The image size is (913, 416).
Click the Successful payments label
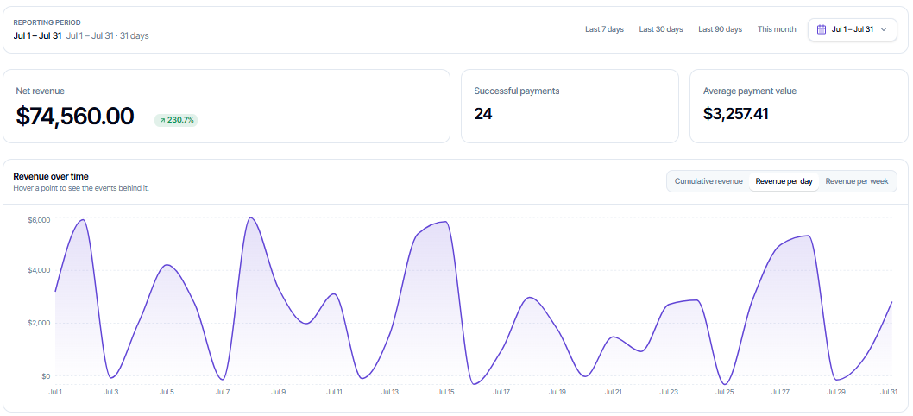coord(516,91)
